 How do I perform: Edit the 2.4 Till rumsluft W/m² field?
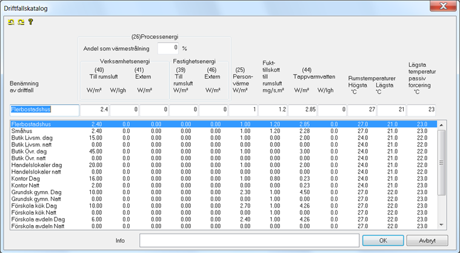(95, 110)
